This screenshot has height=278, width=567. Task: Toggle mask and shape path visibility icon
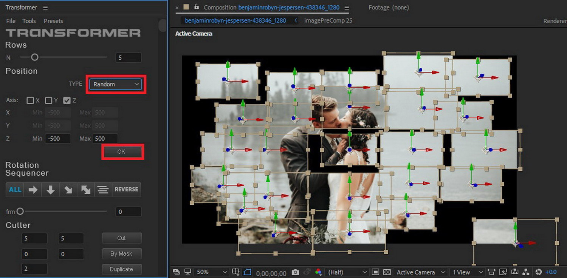pos(247,272)
